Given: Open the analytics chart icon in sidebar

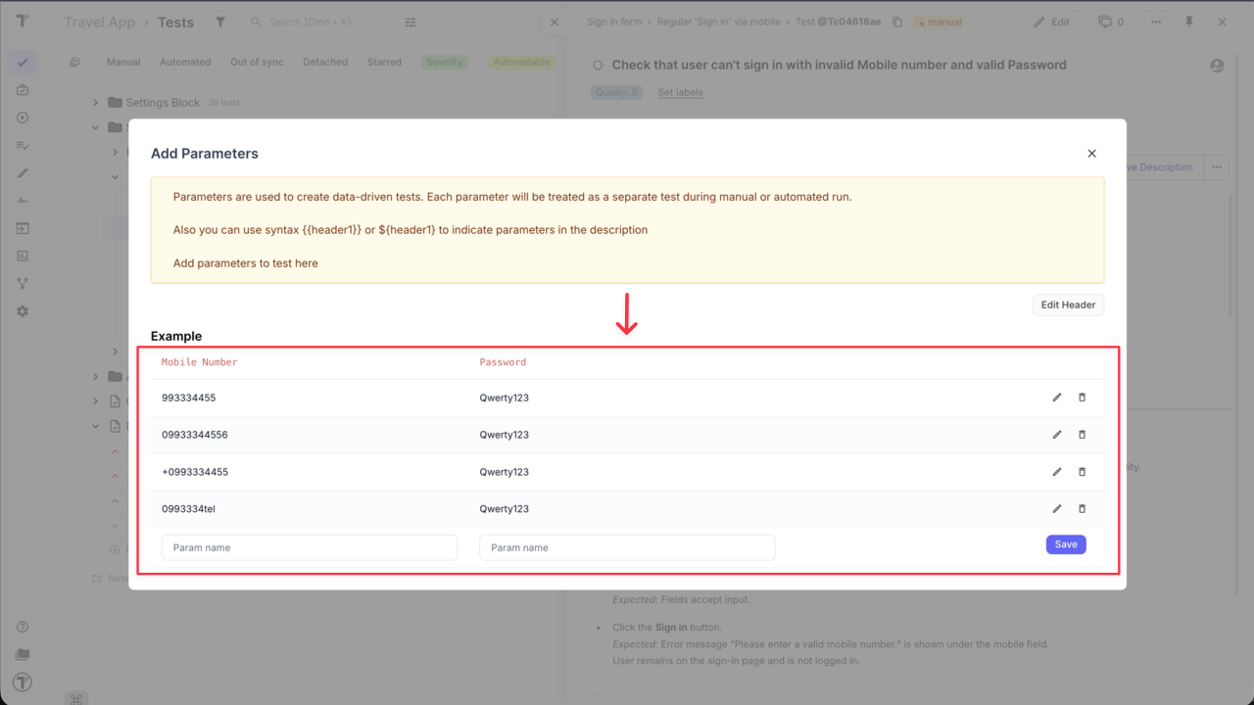Looking at the screenshot, I should pyautogui.click(x=22, y=256).
